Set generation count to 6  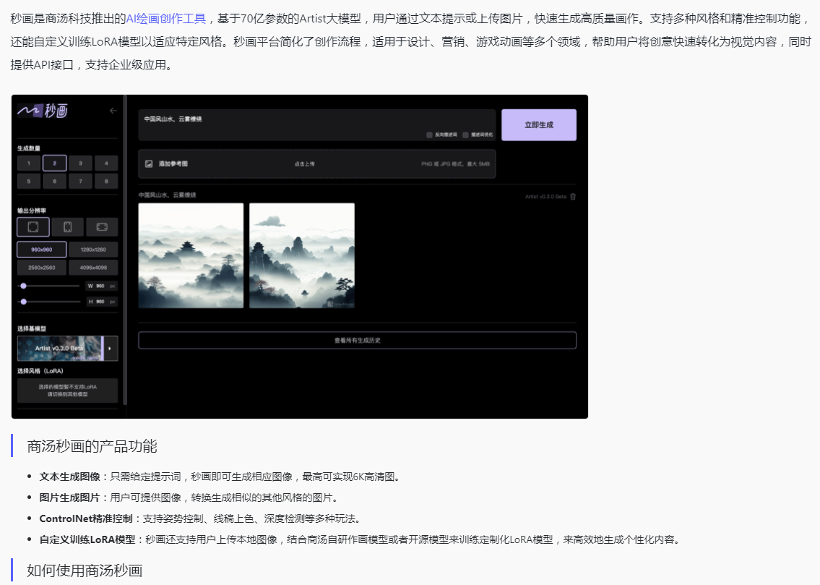tap(54, 181)
